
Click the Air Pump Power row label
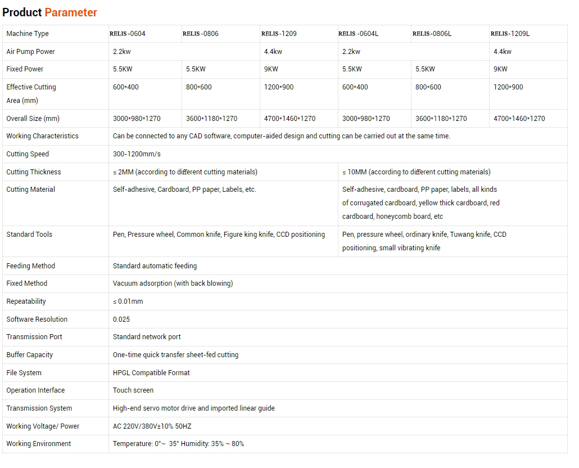(x=31, y=52)
